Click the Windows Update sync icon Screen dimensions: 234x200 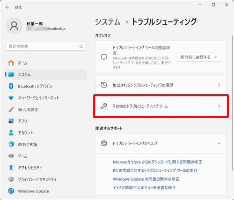click(11, 191)
